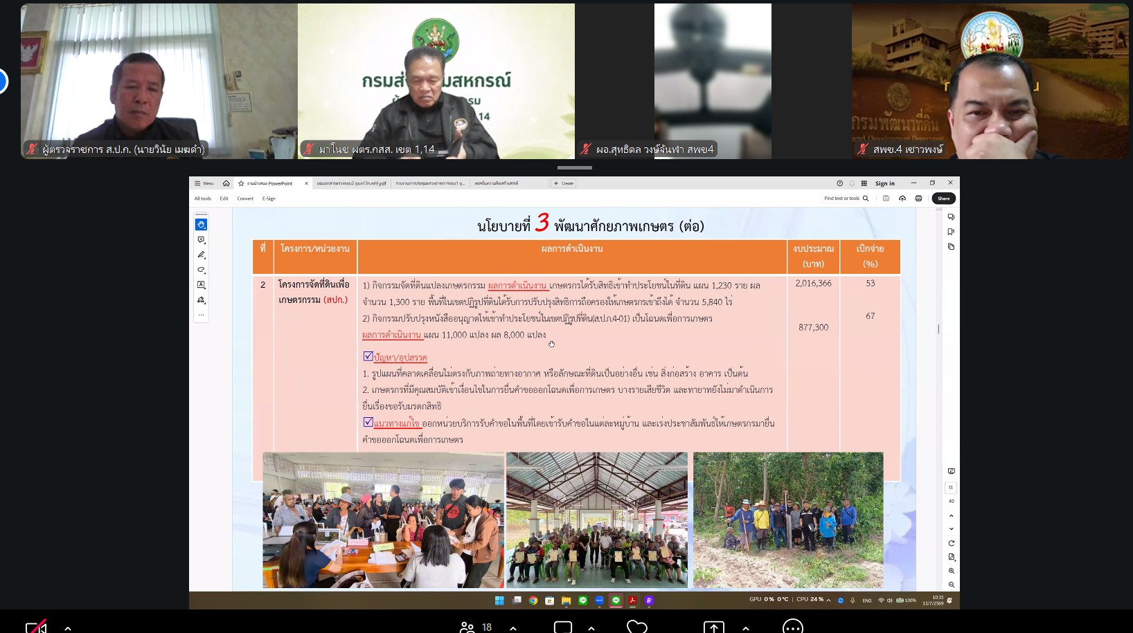Image resolution: width=1133 pixels, height=633 pixels.
Task: Open the meeting chat button
Action: click(x=562, y=627)
